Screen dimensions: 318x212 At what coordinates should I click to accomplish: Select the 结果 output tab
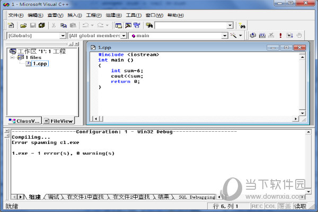point(163,197)
